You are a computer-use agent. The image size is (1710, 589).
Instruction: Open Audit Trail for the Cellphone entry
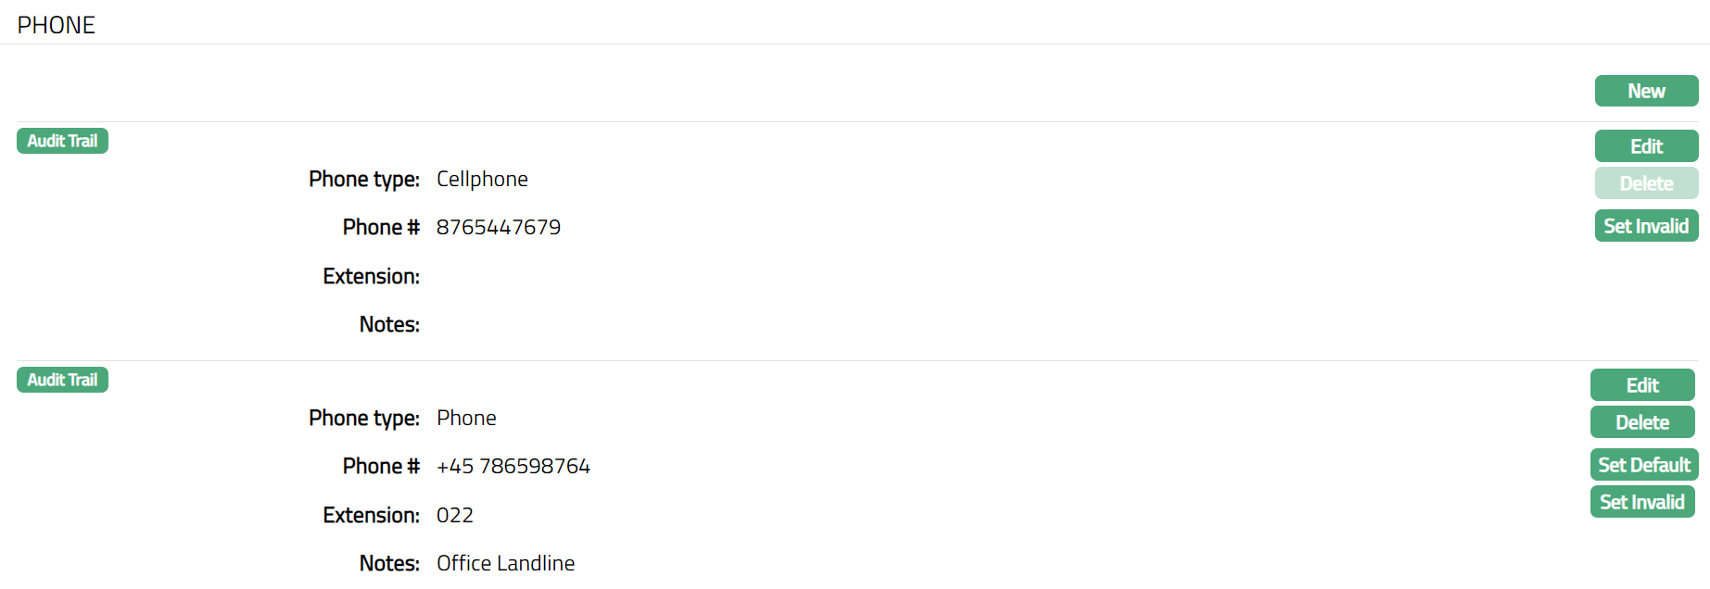62,141
